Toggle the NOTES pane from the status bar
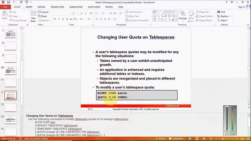Image resolution: width=251 pixels, height=141 pixels. click(160, 139)
